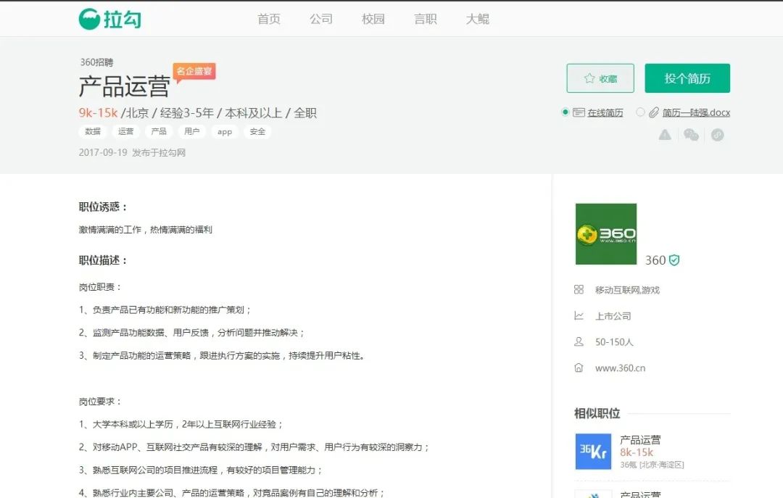The width and height of the screenshot is (783, 498).
Task: Click the verified shield badge beside 360
Action: (674, 260)
